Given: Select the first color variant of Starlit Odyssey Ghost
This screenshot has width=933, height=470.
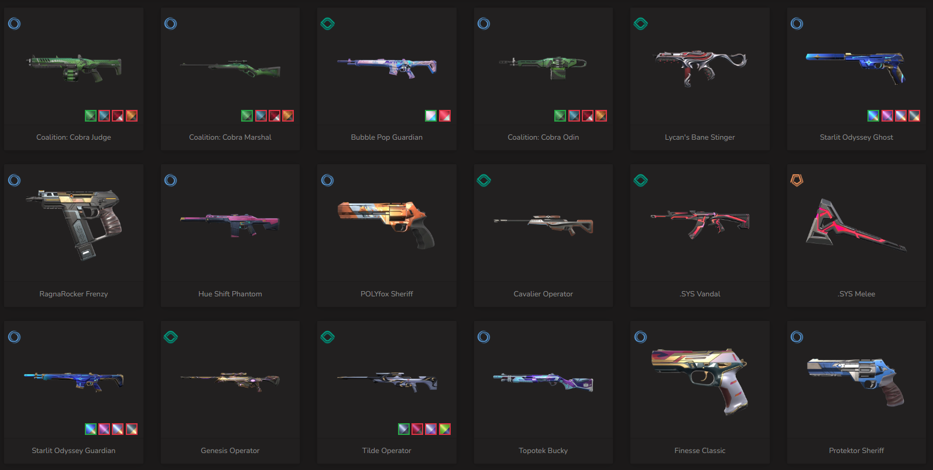Looking at the screenshot, I should coord(873,116).
